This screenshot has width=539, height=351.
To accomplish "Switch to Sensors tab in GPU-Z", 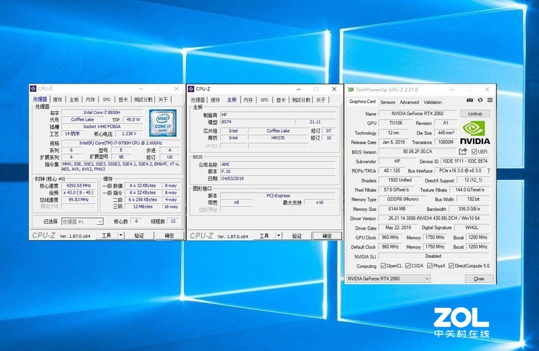I will click(x=387, y=102).
